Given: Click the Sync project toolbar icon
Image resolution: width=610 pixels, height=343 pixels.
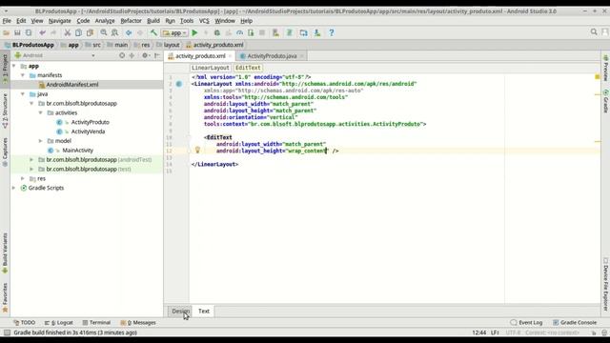Looking at the screenshot, I should [29, 33].
